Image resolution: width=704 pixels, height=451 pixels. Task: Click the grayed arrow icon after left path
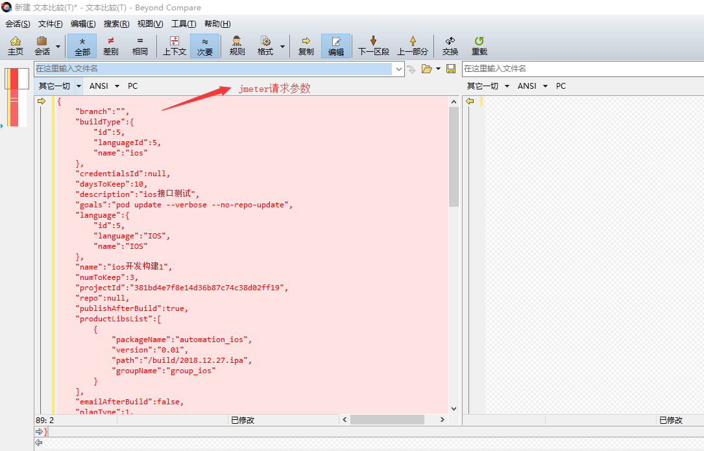(x=411, y=69)
